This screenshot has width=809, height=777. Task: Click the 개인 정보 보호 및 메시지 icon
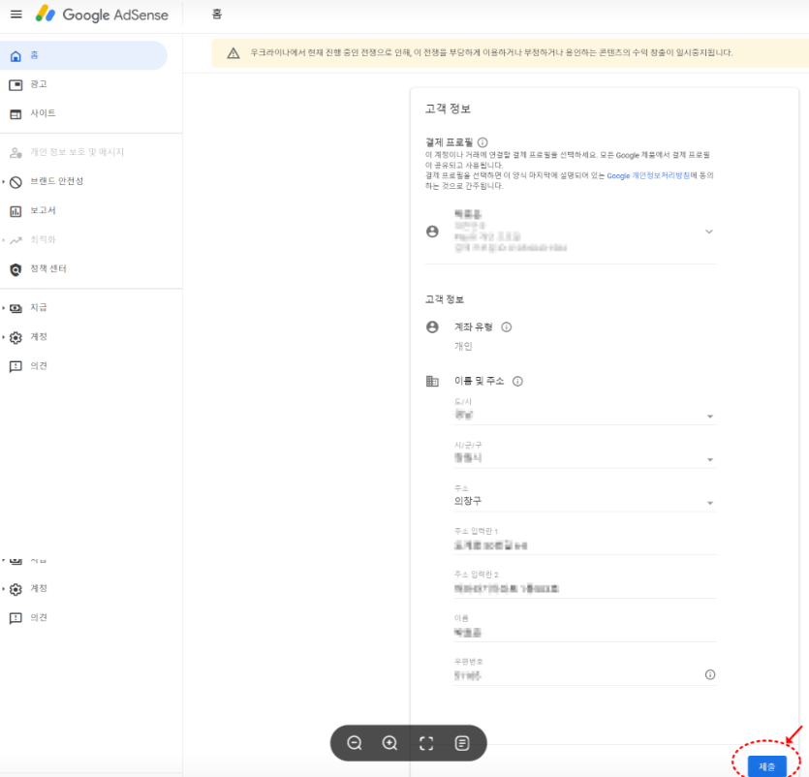tap(16, 153)
